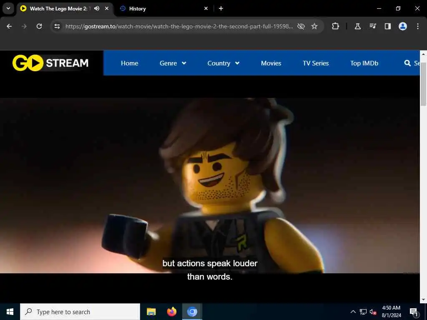Click the scrollbar up arrow

[x=423, y=54]
